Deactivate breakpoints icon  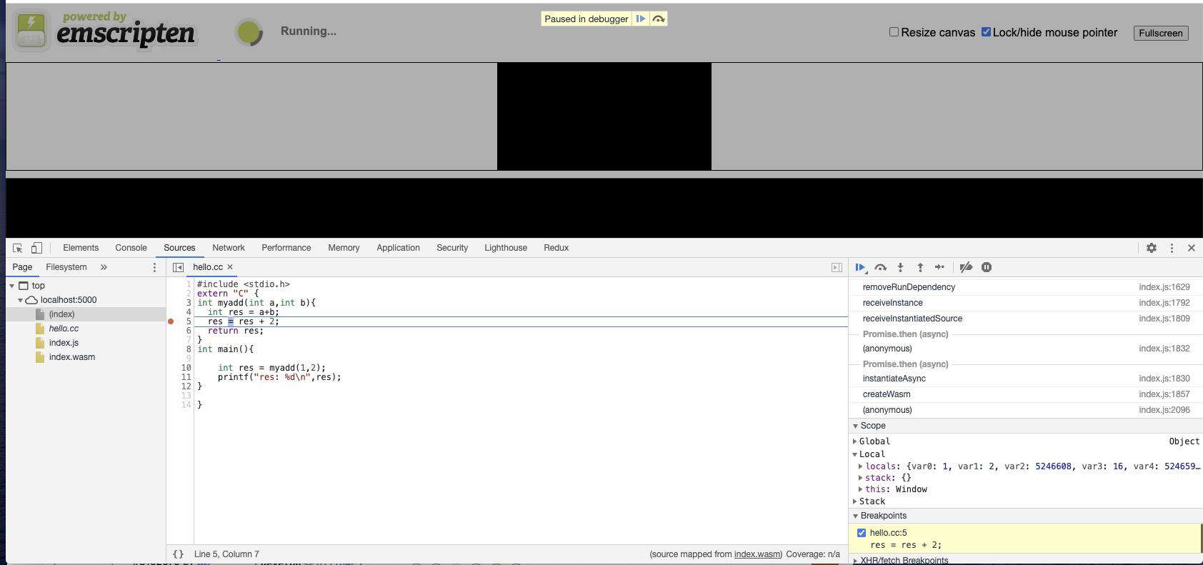(966, 267)
